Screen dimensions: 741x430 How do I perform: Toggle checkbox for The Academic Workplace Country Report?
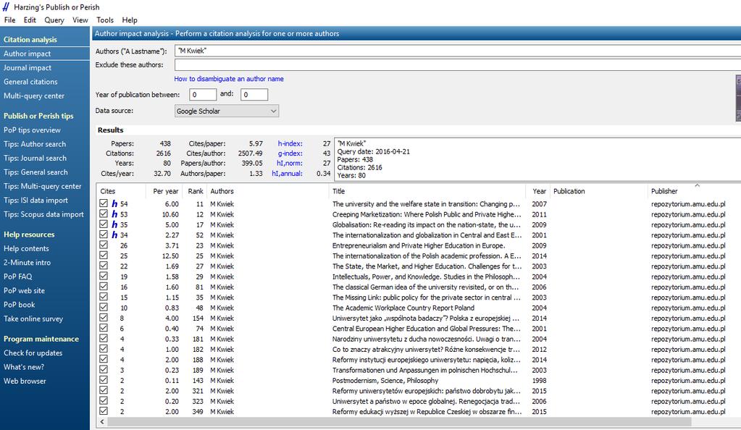(104, 307)
